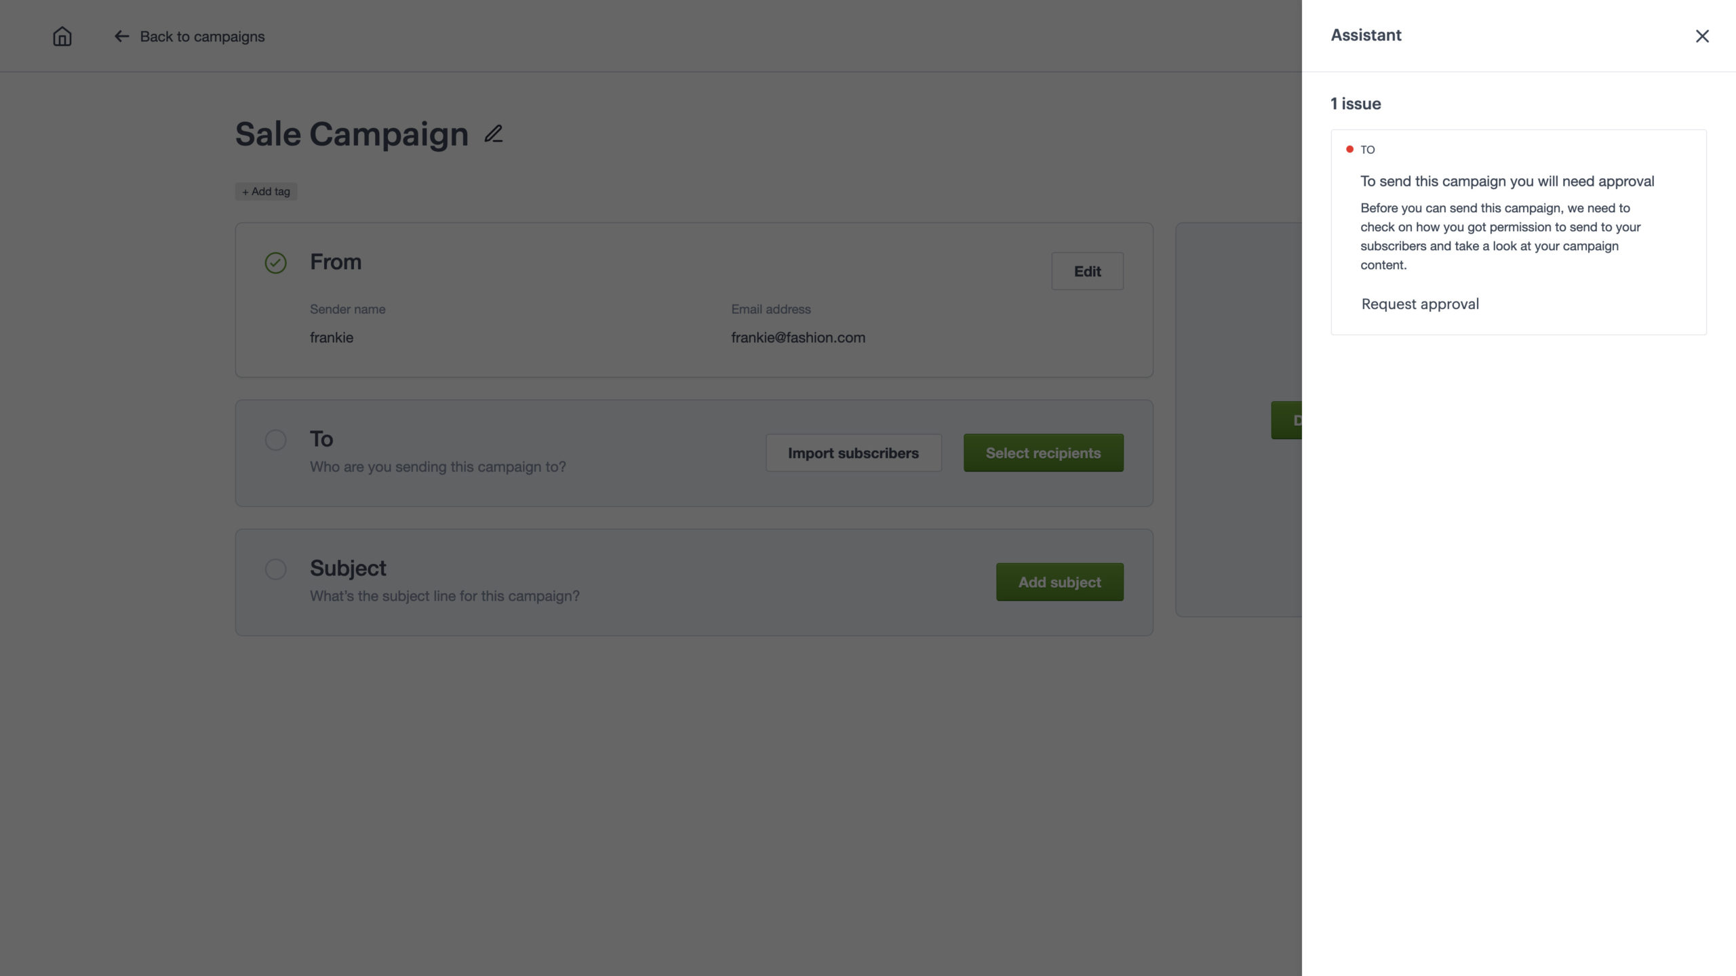Click the frankie sender name value

click(332, 338)
